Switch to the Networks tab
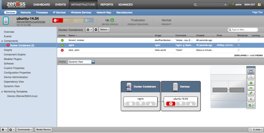Screen dimensions: 264x133 tap(26, 13)
